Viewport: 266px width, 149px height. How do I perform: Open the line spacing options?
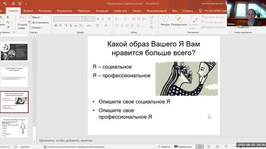pos(144,19)
